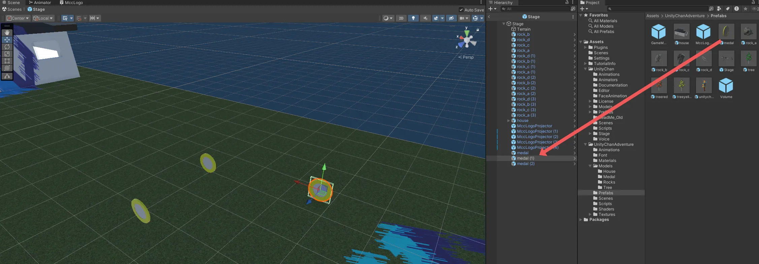Expand the house object in the Hierarchy
The height and width of the screenshot is (264, 759).
click(509, 121)
